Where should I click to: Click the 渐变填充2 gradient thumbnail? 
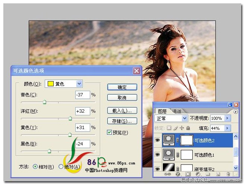[168, 167]
